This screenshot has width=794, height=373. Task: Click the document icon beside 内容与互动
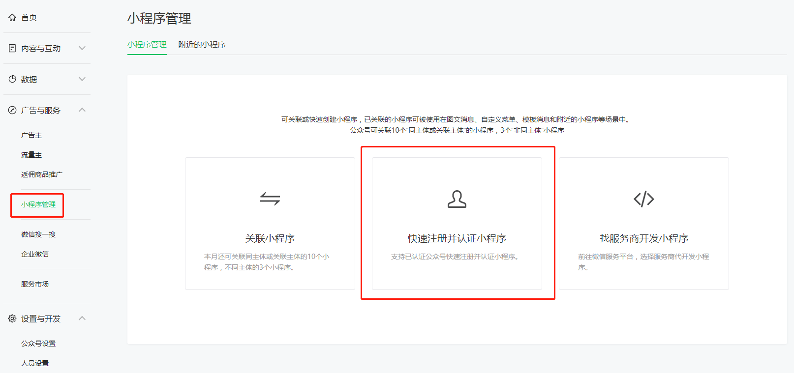tap(12, 48)
